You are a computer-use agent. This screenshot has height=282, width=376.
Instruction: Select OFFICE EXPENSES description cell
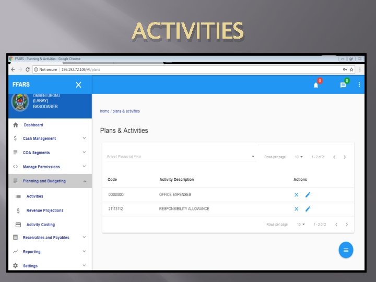(x=175, y=194)
